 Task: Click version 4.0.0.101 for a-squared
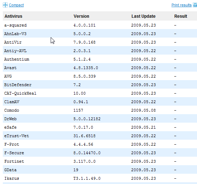[x=84, y=25]
